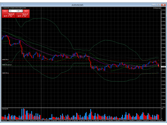Maximize the AUDUSD,M5 chart window

[x=158, y=5]
